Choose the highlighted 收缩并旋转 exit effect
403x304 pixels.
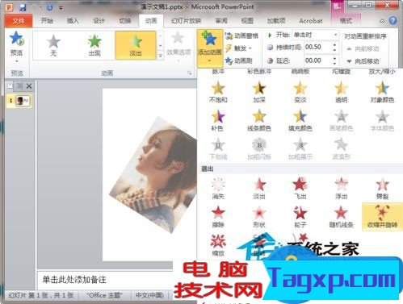(x=382, y=217)
